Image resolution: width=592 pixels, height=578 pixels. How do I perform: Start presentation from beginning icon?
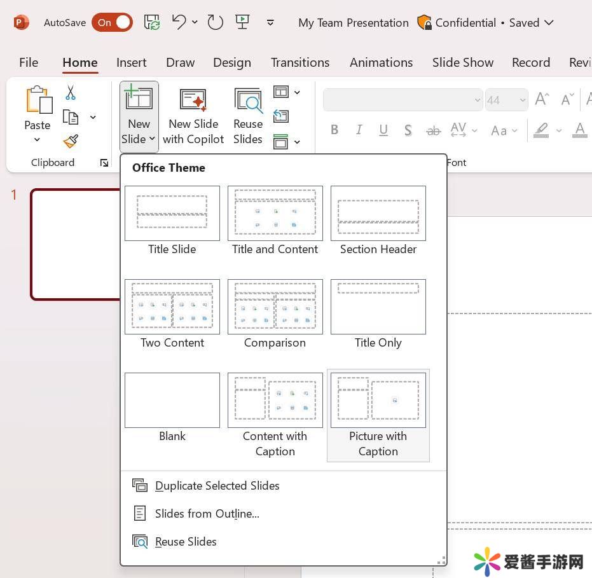coord(243,22)
